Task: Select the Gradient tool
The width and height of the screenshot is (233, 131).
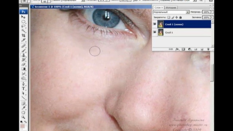Action: 23,69
